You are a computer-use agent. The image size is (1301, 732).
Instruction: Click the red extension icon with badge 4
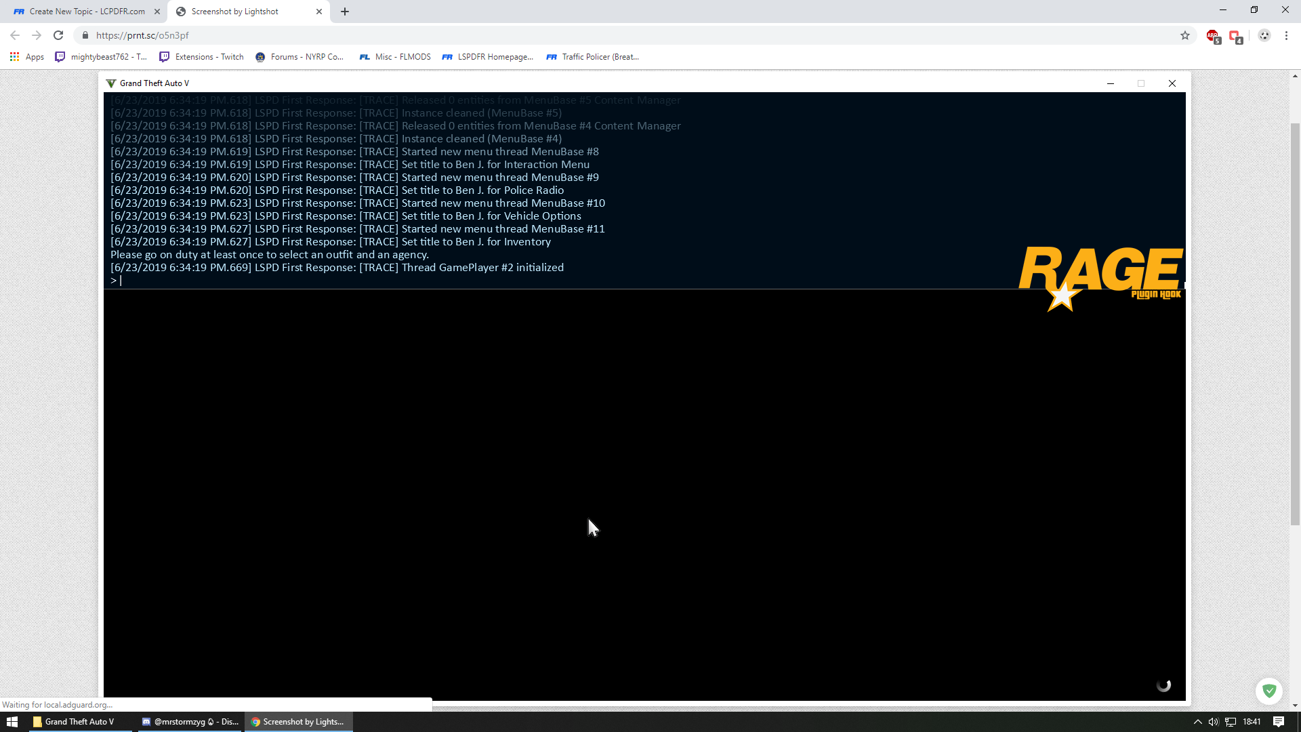[x=1235, y=36]
